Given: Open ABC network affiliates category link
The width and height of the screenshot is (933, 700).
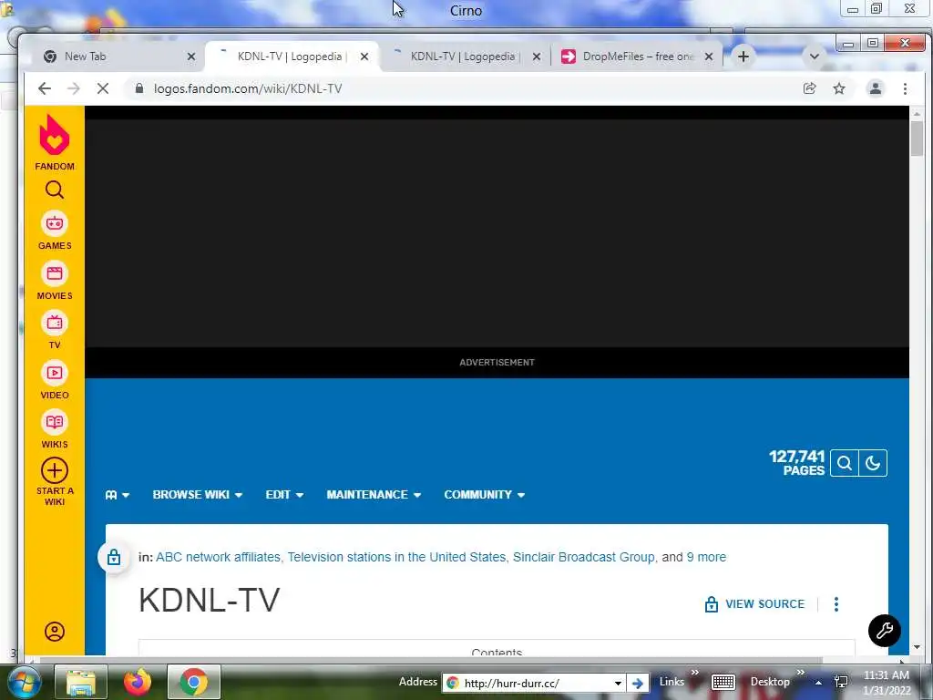Looking at the screenshot, I should tap(218, 557).
